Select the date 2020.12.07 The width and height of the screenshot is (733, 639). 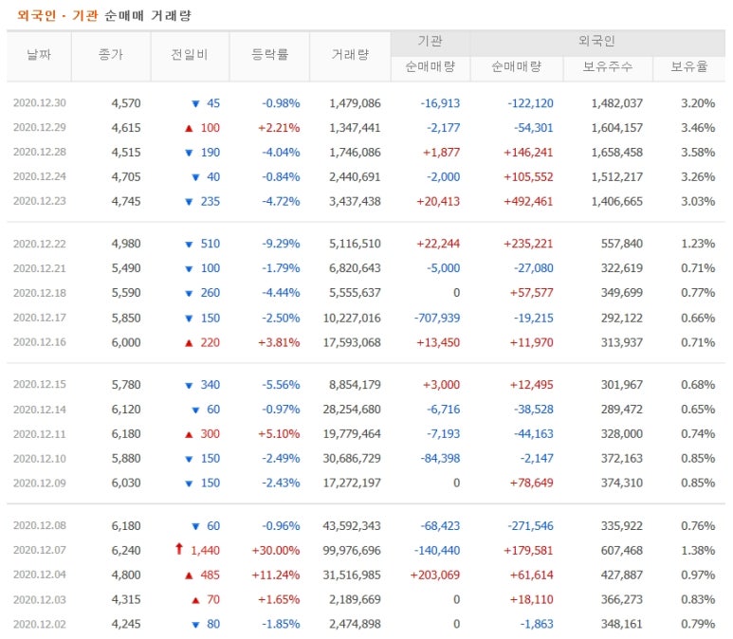pos(40,550)
